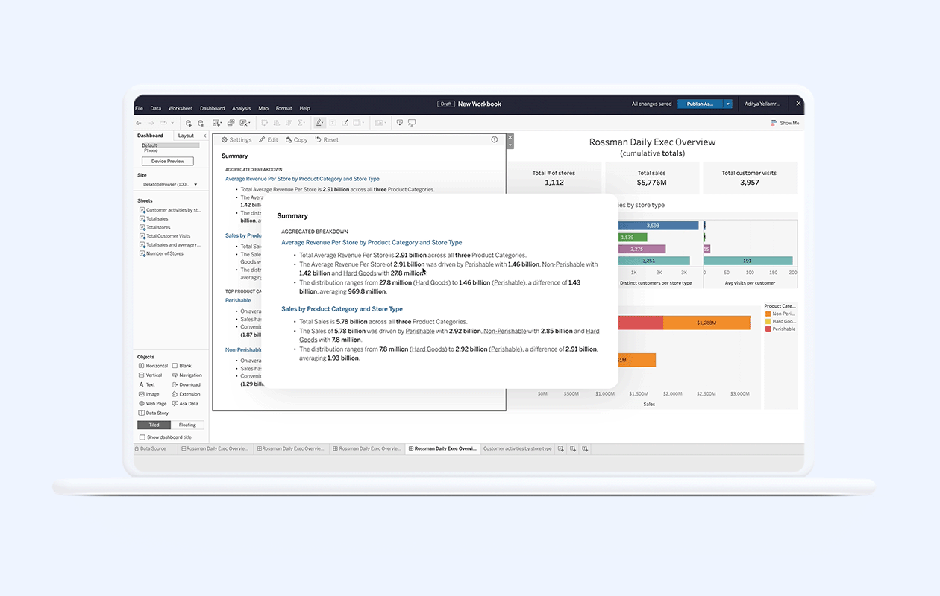Click the new data source icon
The width and height of the screenshot is (940, 596).
point(189,123)
